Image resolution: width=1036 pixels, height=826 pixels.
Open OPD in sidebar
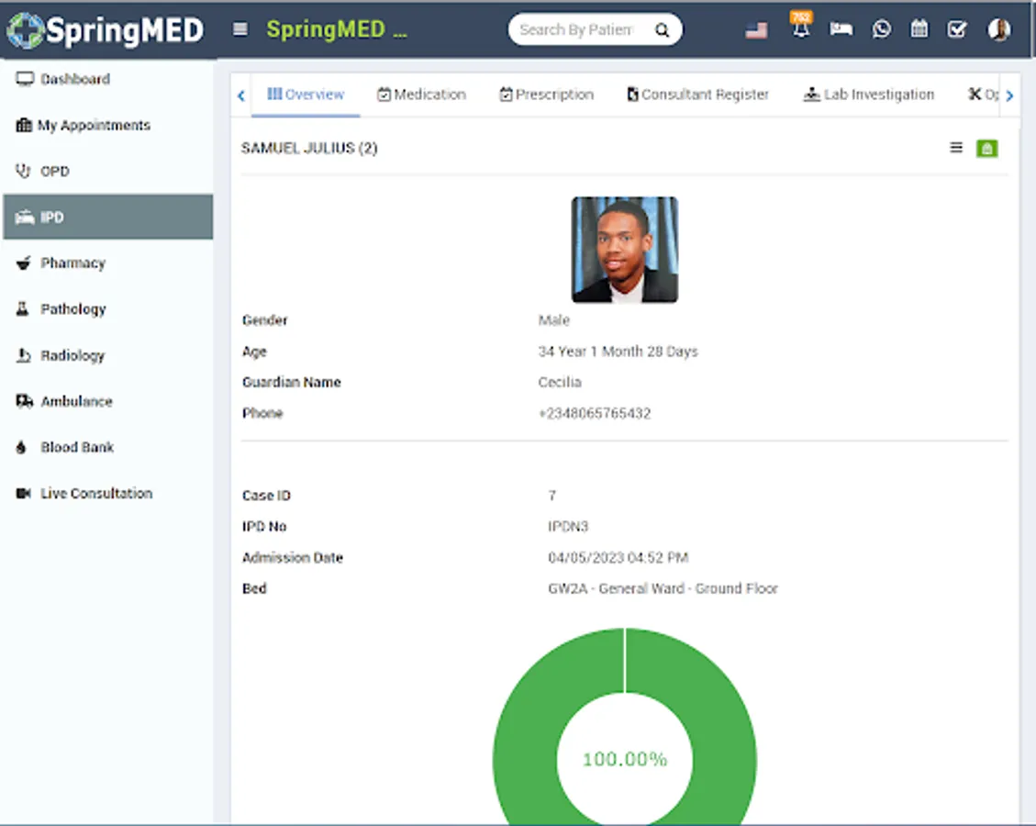pyautogui.click(x=108, y=171)
